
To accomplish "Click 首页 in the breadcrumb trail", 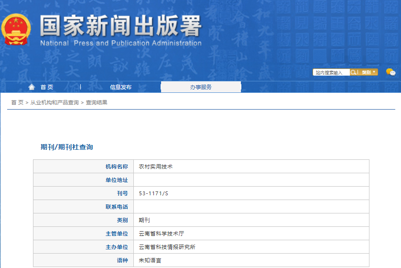I will [x=17, y=102].
